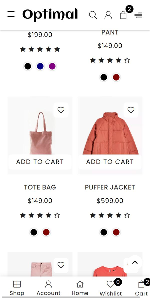
Task: Open the right-side filter panel icon
Action: (x=138, y=15)
